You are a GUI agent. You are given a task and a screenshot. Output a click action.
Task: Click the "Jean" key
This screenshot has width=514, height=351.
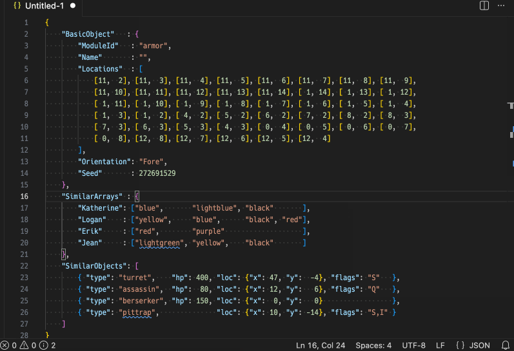tap(90, 243)
